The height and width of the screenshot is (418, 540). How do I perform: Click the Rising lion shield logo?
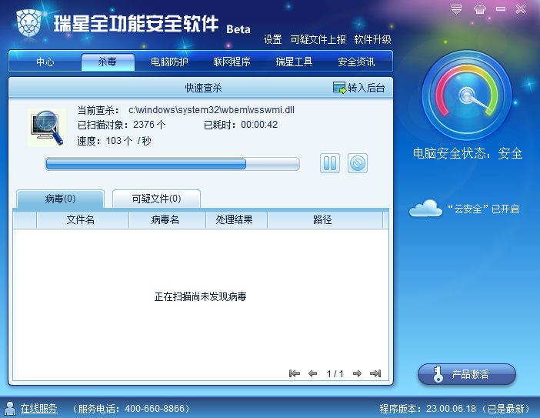[29, 23]
